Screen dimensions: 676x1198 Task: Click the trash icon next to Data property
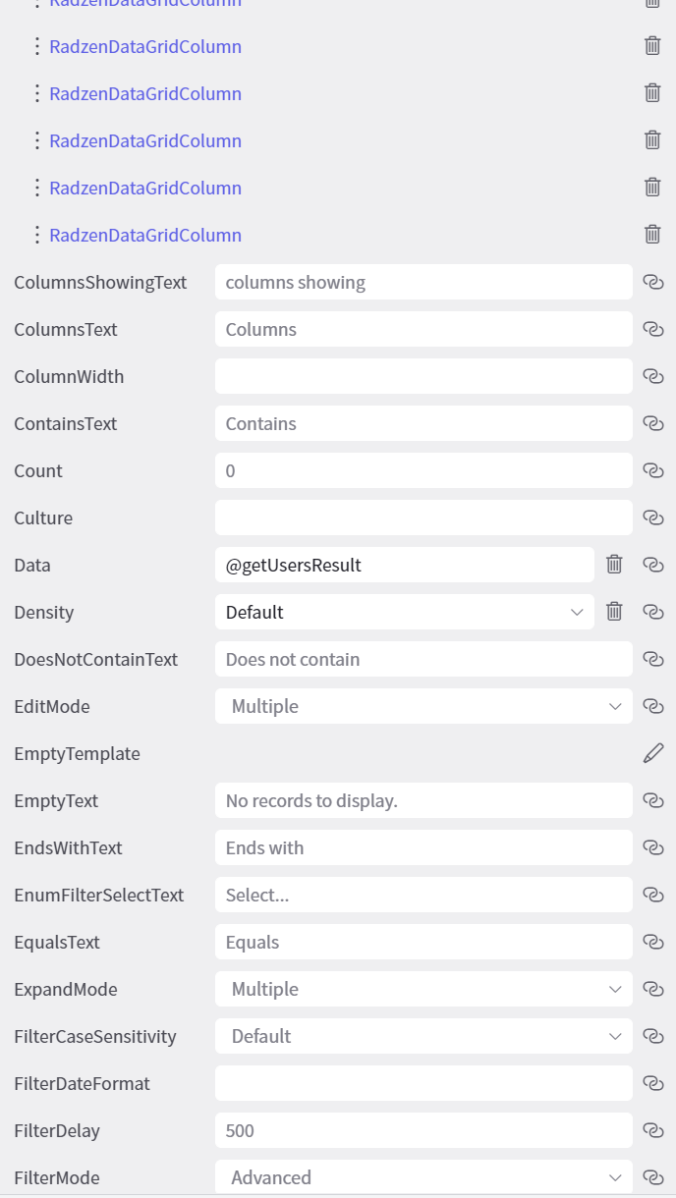pos(614,565)
